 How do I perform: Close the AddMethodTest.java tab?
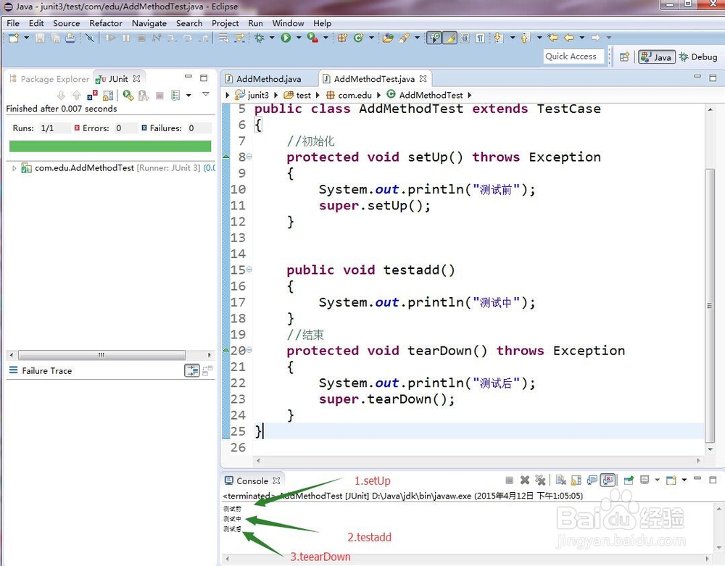point(423,79)
